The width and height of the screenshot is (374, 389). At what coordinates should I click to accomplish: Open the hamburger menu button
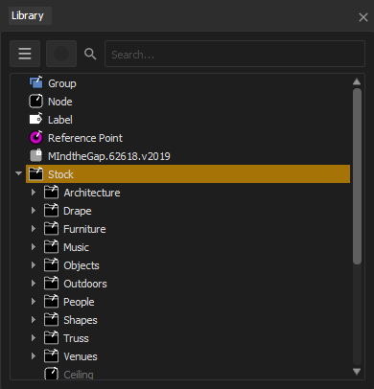(25, 54)
